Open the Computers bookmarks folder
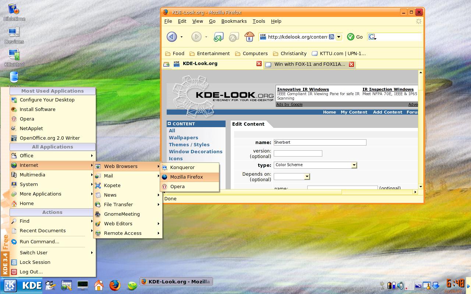Image resolution: width=471 pixels, height=294 pixels. click(251, 54)
